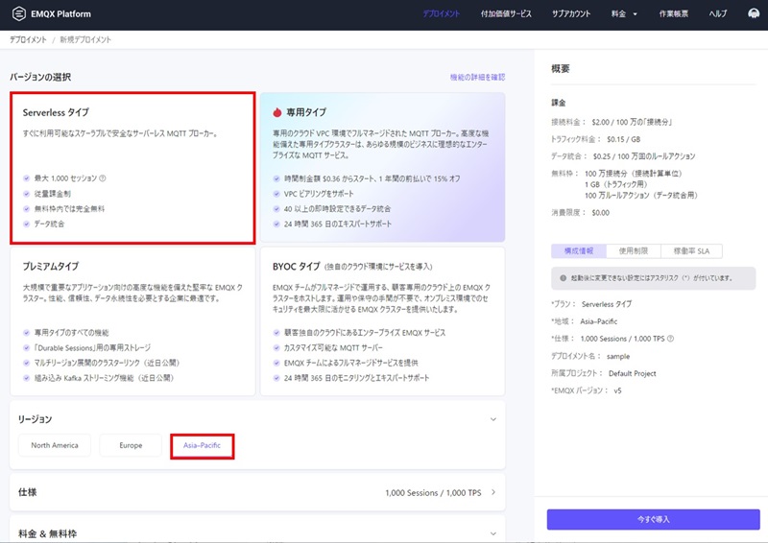
Task: Switch to 構成情報 tab
Action: (579, 250)
